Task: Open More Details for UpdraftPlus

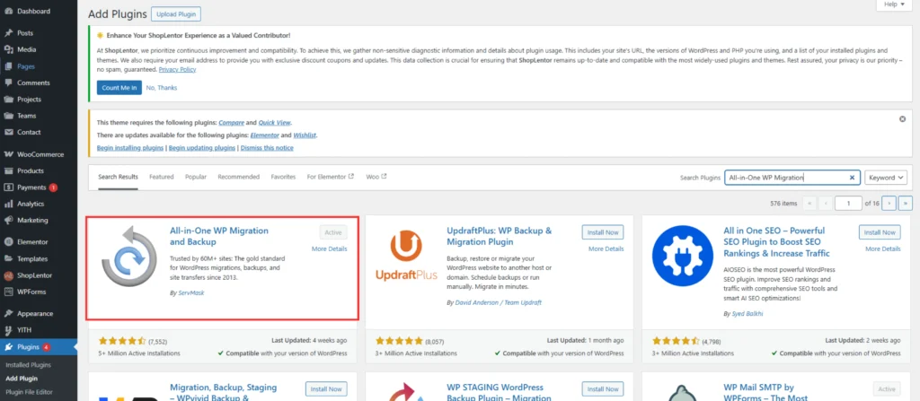Action: pos(606,248)
